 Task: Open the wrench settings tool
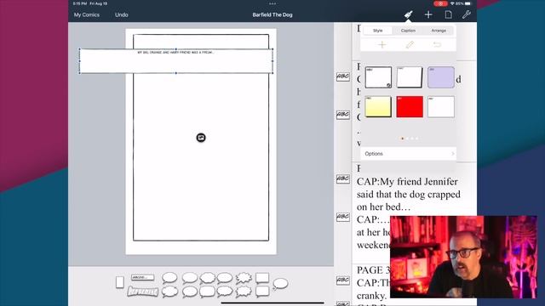pos(466,14)
